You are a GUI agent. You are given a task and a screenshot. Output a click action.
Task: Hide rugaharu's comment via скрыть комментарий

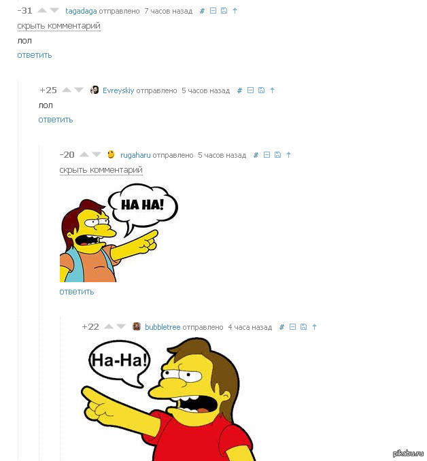(x=101, y=170)
